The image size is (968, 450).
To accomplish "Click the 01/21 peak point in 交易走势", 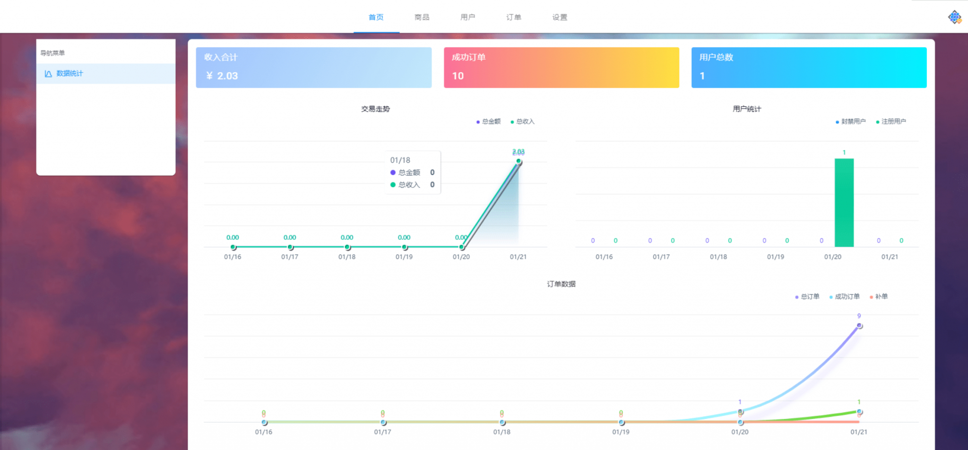I will (519, 161).
